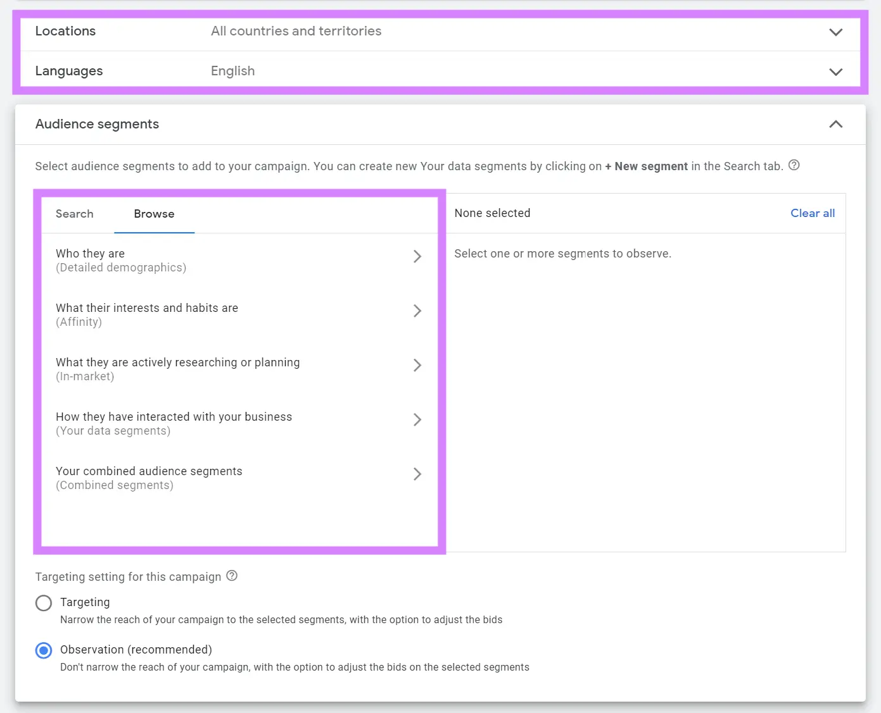Screen dimensions: 881x713
Task: Click the Languages label
Action: click(x=69, y=71)
